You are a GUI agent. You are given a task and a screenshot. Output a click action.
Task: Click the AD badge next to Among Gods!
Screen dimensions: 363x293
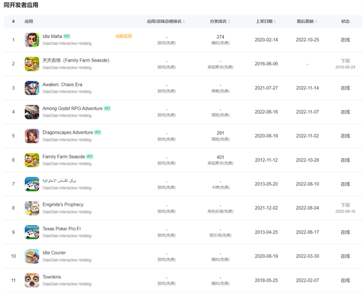(x=107, y=108)
